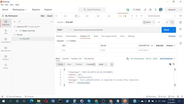Open the History sidebar panel

6,66
